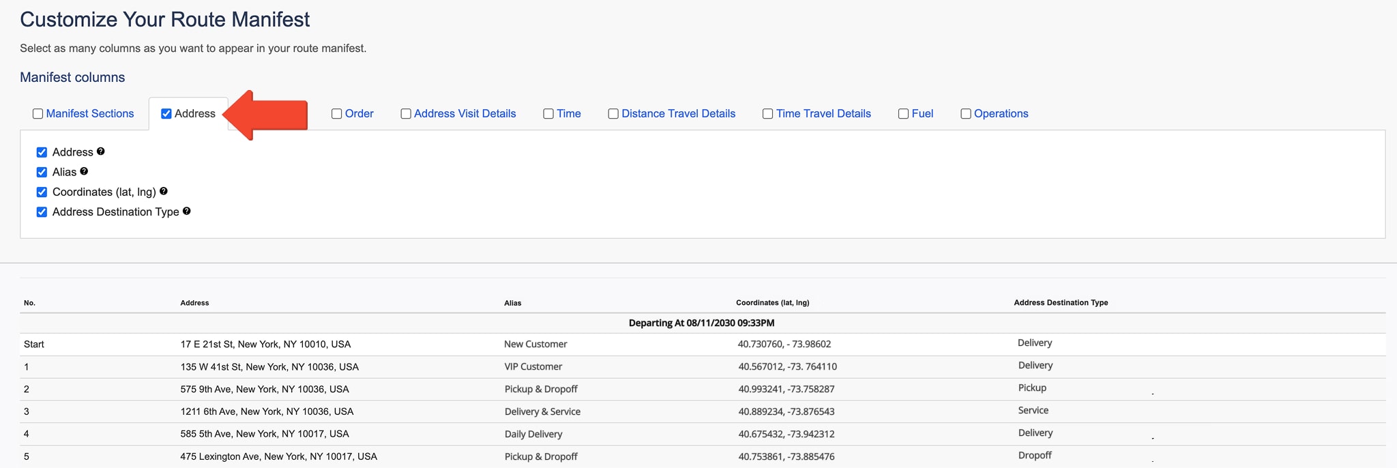Click coordinates 40.567012, -73. 764110
Image resolution: width=1397 pixels, height=468 pixels.
pos(787,367)
